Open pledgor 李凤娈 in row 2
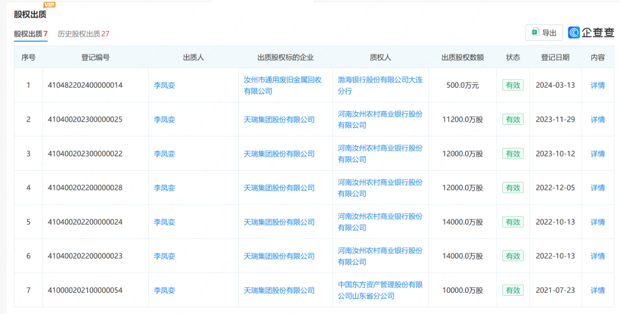620x314 pixels. 164,120
